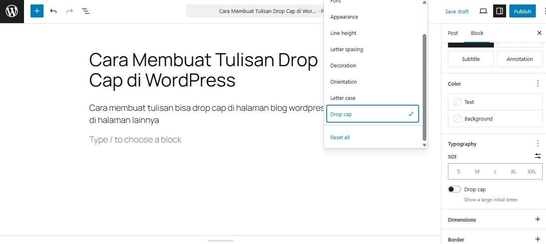Select the Annotation style button
546x244 pixels.
tap(520, 59)
